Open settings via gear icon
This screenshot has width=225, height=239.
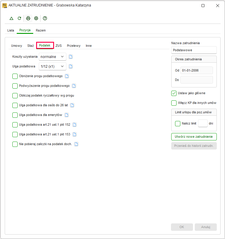(36, 18)
